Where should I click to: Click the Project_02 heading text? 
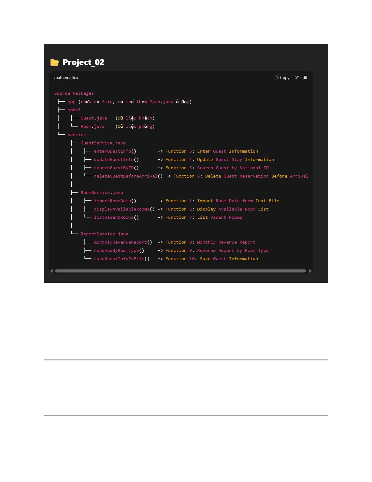pyautogui.click(x=83, y=62)
